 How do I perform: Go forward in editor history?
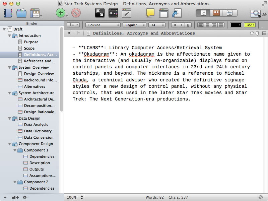point(79,33)
